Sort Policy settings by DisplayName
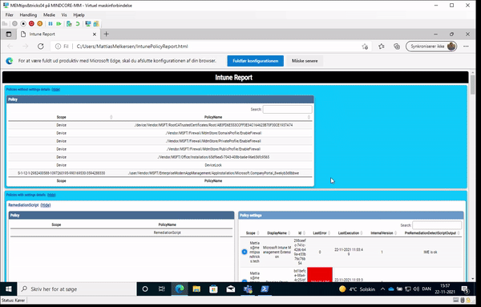481x307 pixels. (x=277, y=233)
